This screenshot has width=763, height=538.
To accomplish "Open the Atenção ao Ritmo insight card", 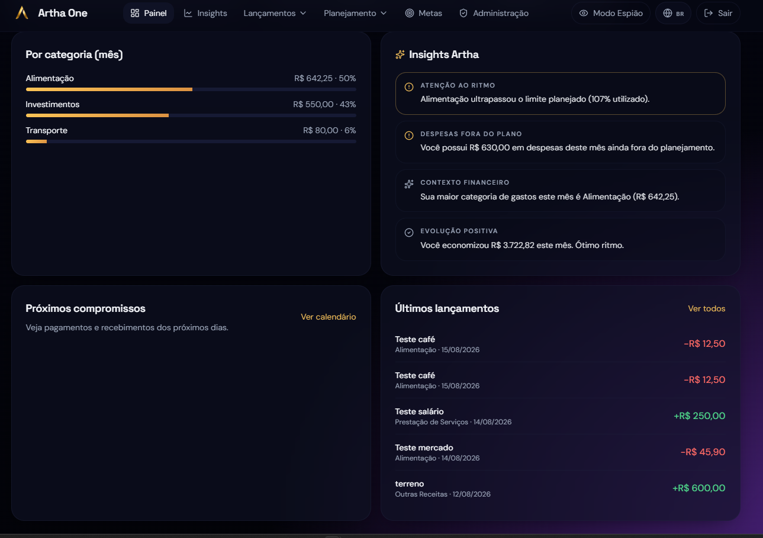I will (560, 93).
